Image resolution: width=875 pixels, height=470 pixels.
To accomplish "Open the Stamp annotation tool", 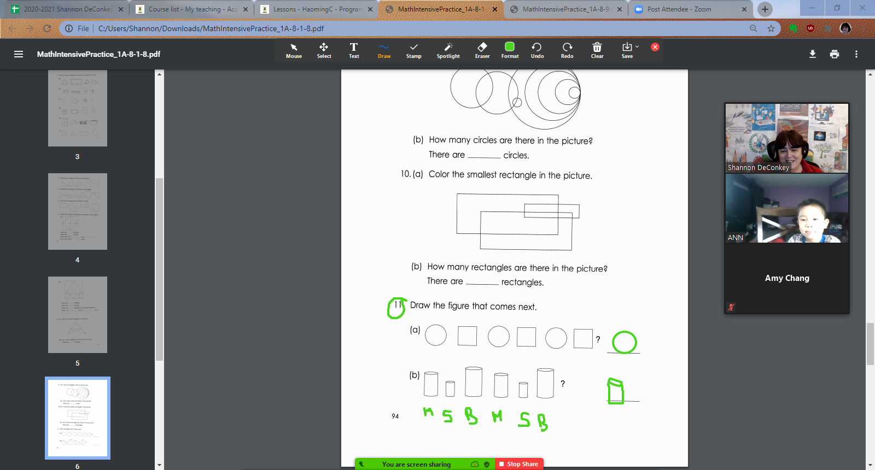I will (x=414, y=51).
